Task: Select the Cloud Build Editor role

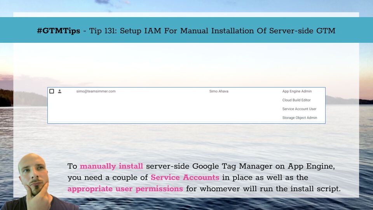Action: (296, 100)
